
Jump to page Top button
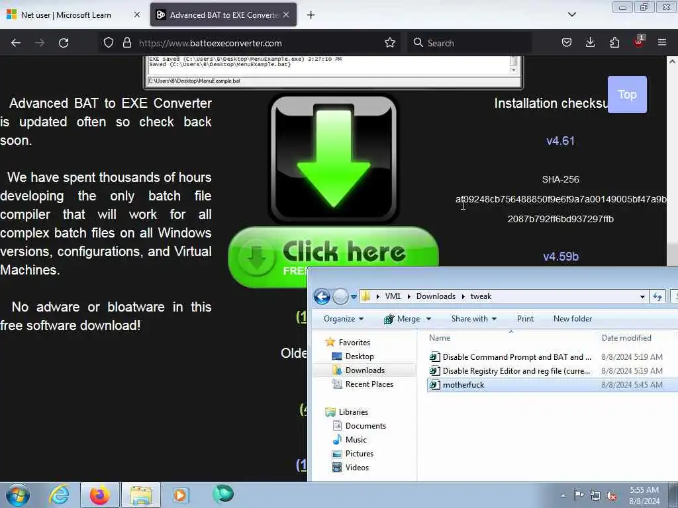point(627,95)
